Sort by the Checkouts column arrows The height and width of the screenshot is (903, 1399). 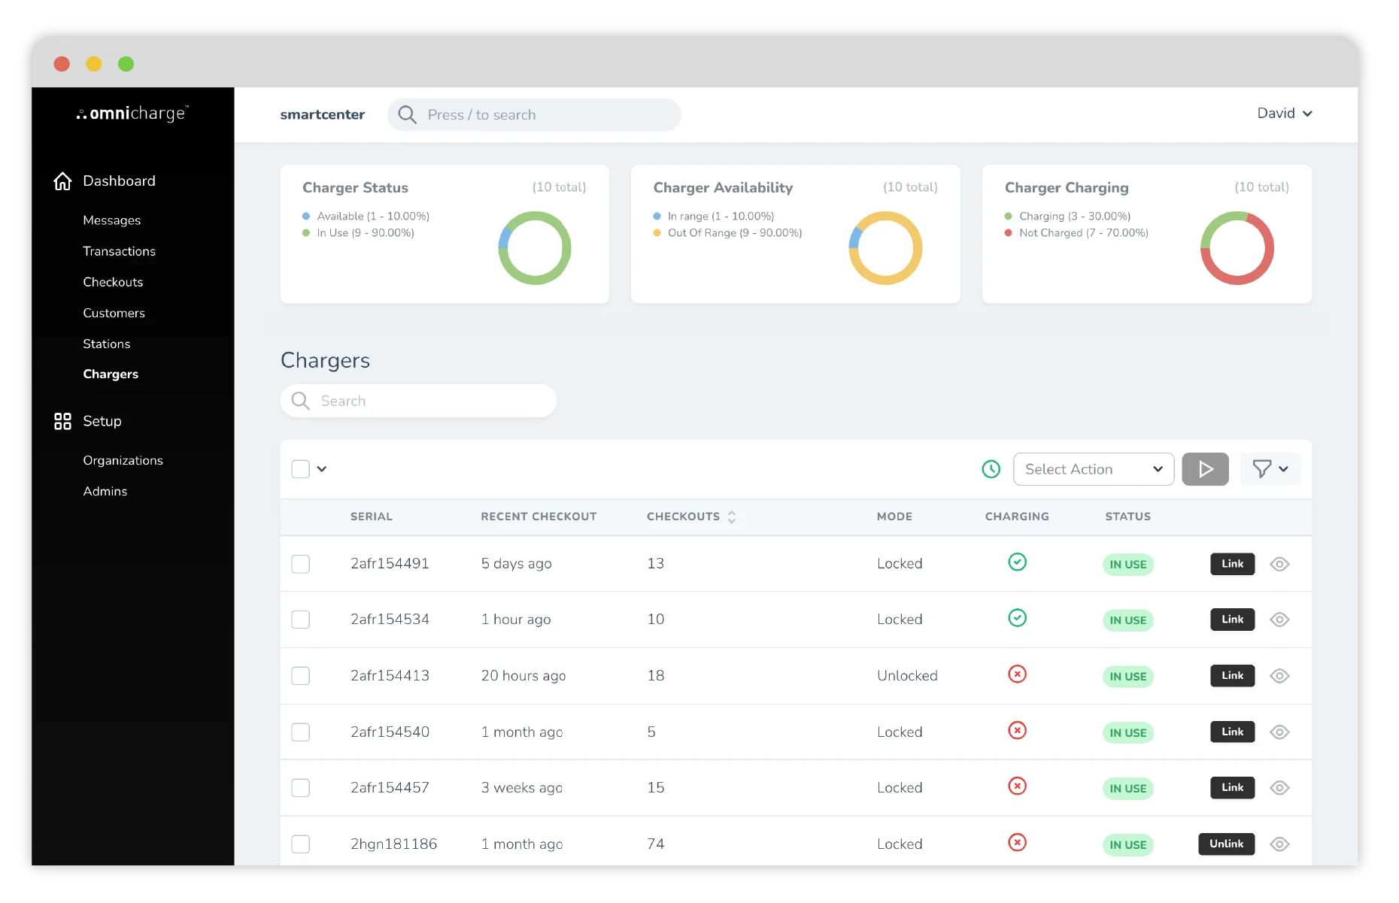(732, 517)
